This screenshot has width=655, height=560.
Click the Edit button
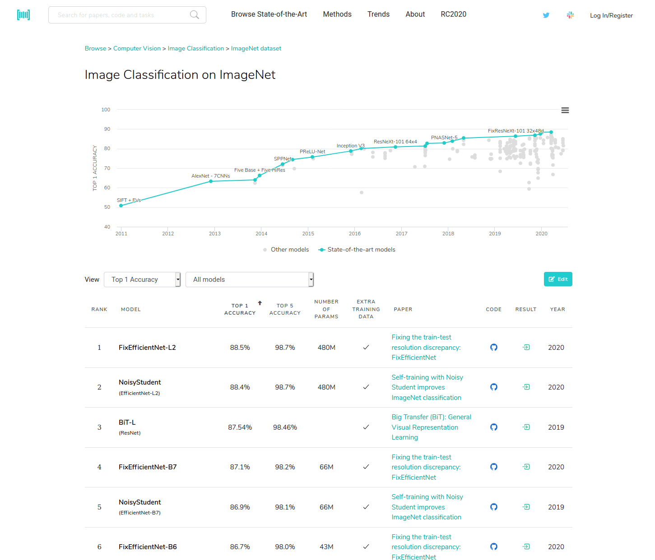[x=558, y=279]
